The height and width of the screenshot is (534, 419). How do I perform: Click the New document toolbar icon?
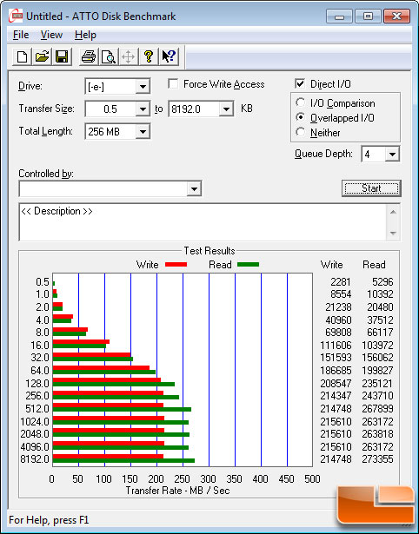coord(22,56)
